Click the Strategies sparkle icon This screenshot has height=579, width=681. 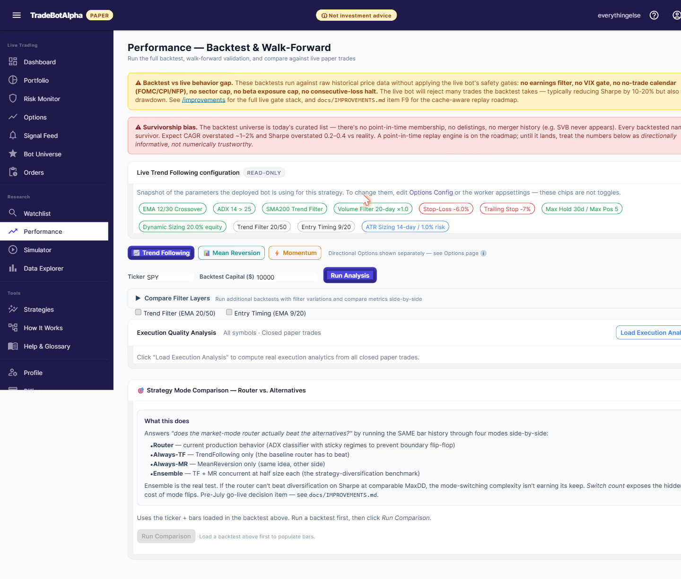coord(13,309)
